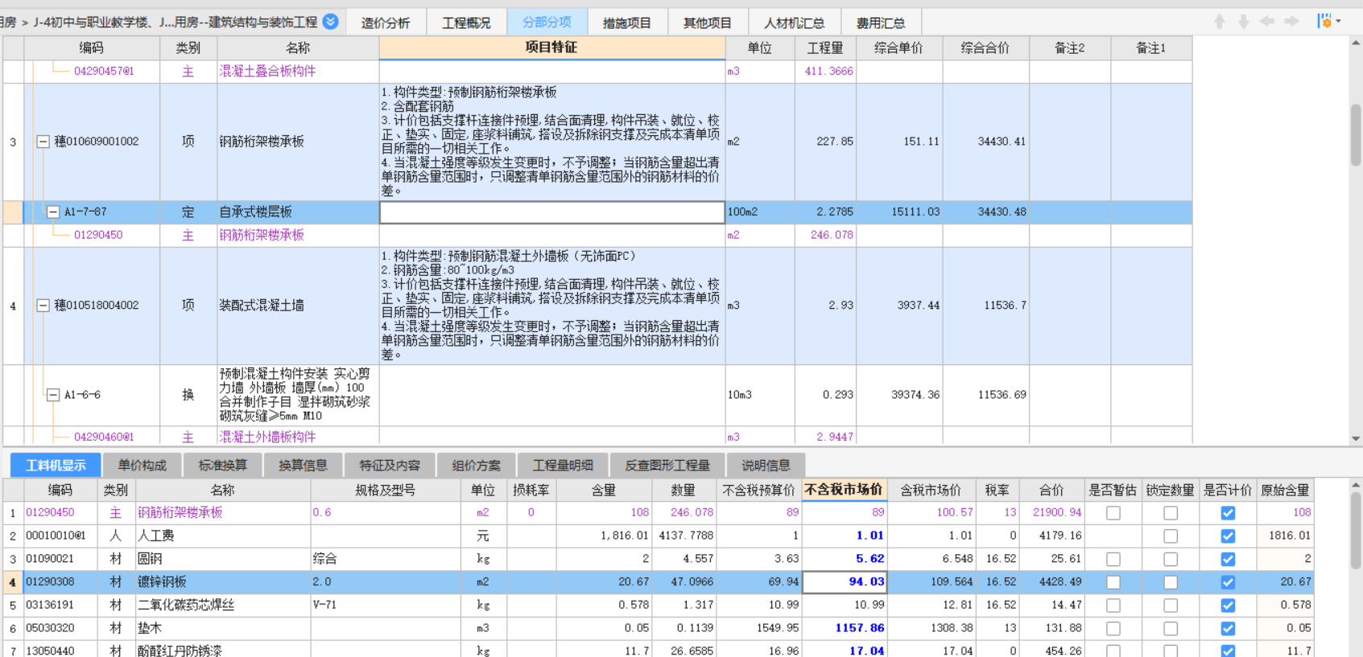Toggle 锁定数量 for 镀锌钢板 row

coord(1171,582)
